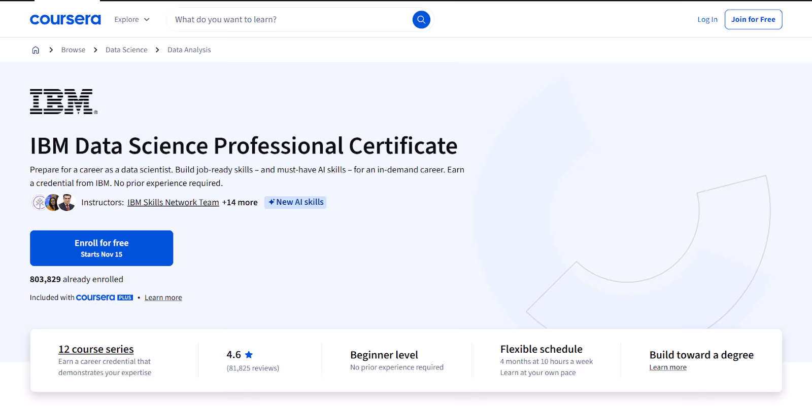
Task: Click the +14 more instructors text
Action: point(240,202)
